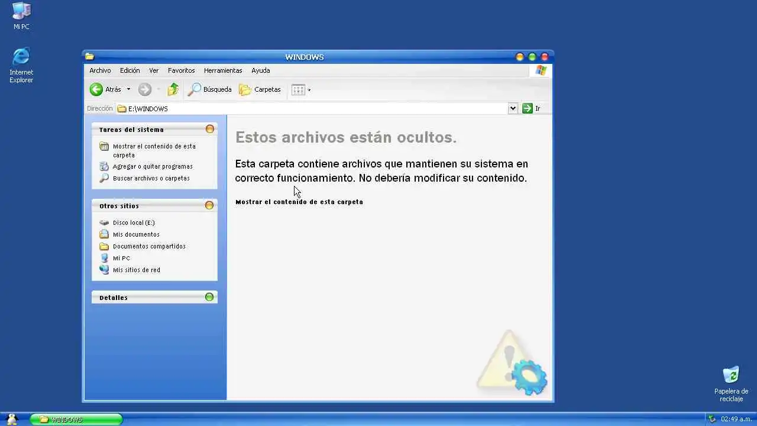Image resolution: width=757 pixels, height=426 pixels.
Task: Click the orange minimize window button
Action: pyautogui.click(x=520, y=57)
